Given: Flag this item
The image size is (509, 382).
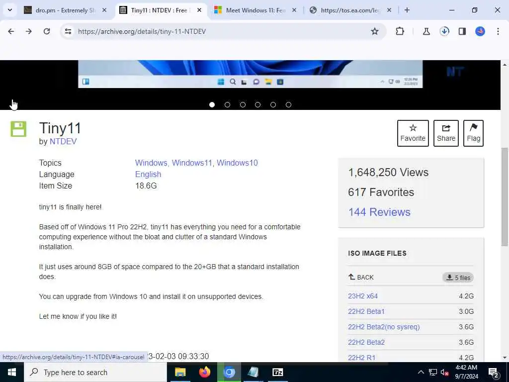Looking at the screenshot, I should tap(473, 133).
